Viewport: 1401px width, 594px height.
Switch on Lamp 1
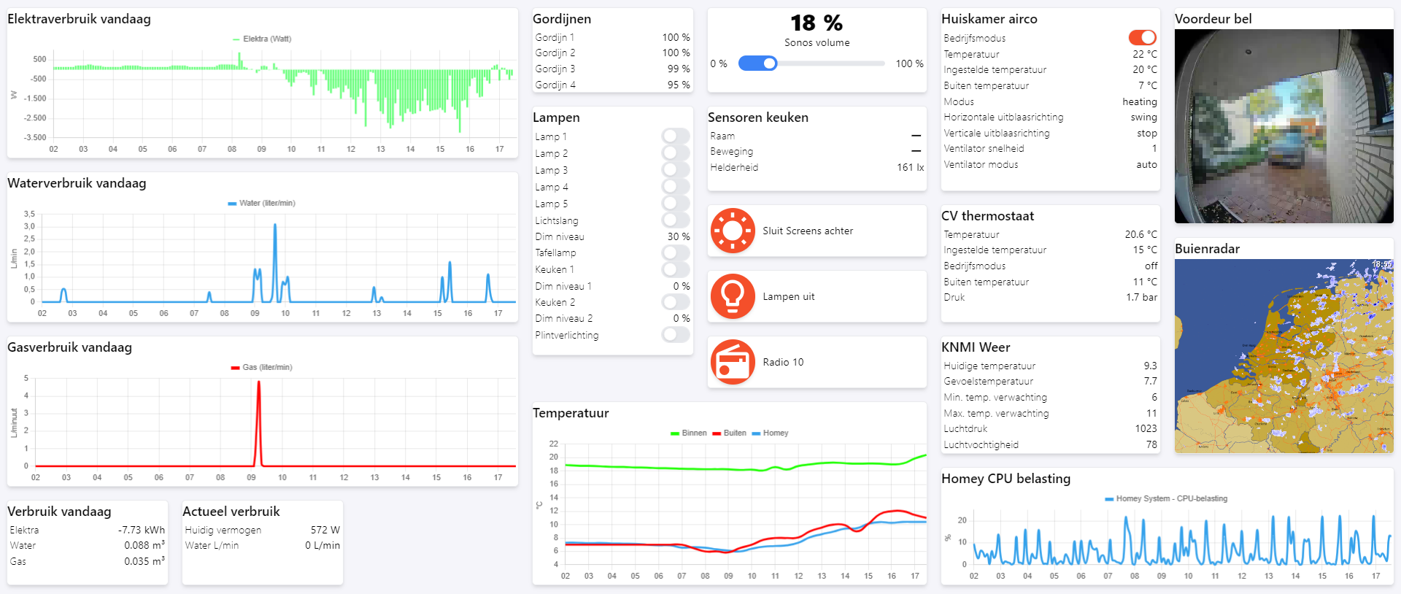[676, 136]
